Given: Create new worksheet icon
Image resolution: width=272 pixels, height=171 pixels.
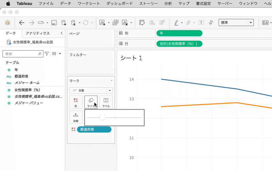Looking at the screenshot, I should point(102,22).
